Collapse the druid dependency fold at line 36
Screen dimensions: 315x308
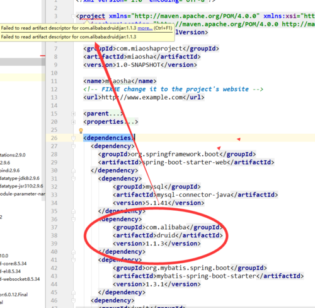pos(73,220)
